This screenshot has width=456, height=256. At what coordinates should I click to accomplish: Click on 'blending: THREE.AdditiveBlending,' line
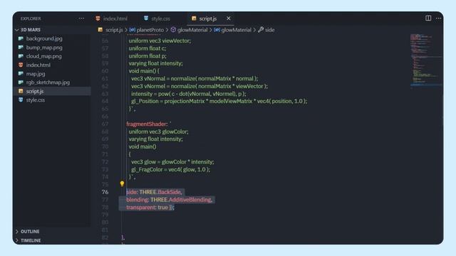(170, 200)
